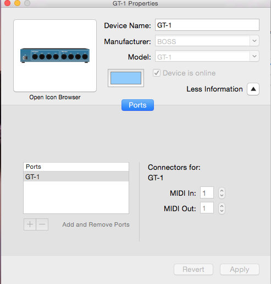
Task: Toggle the Device is online checkbox
Action: point(157,73)
